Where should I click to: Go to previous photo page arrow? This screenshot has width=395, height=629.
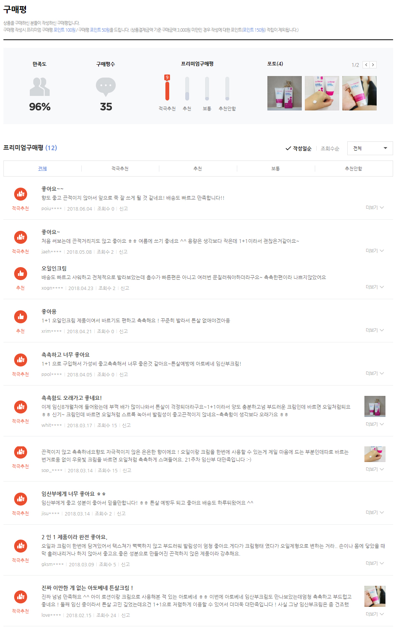click(x=366, y=65)
